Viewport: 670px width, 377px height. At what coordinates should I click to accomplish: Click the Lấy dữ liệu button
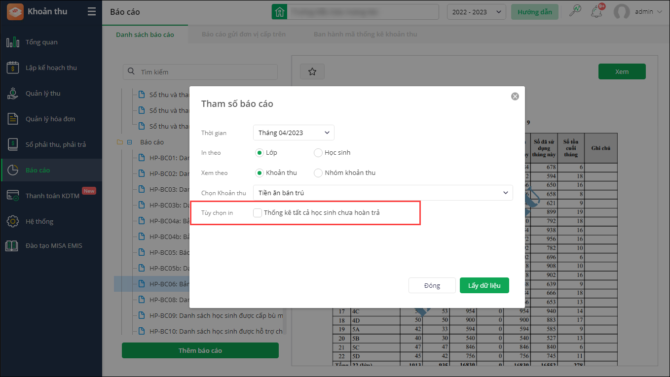[x=484, y=285]
